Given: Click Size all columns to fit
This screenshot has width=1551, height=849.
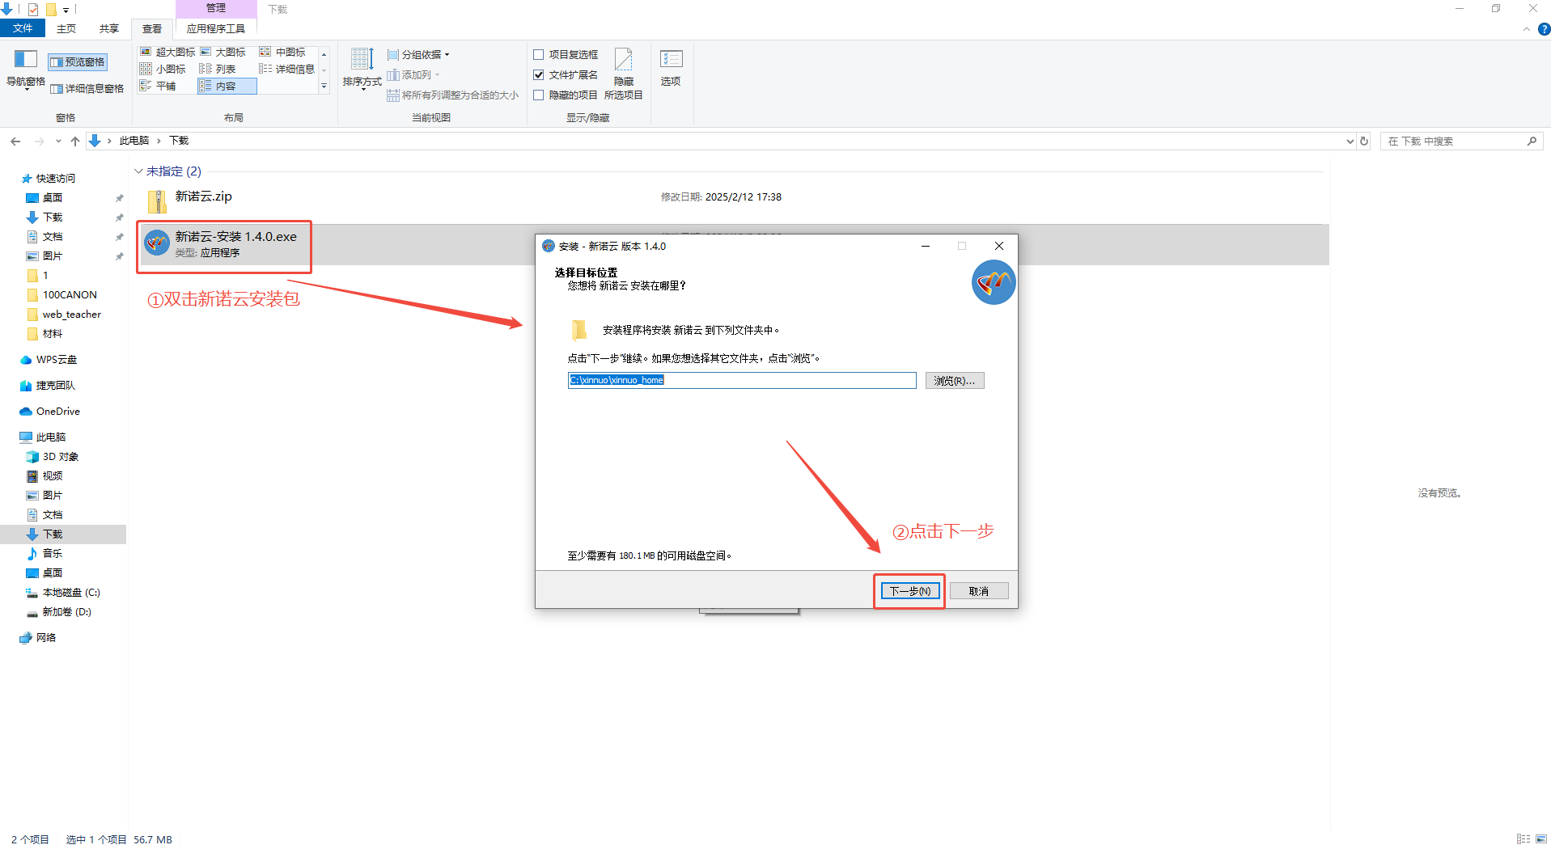Looking at the screenshot, I should 453,95.
